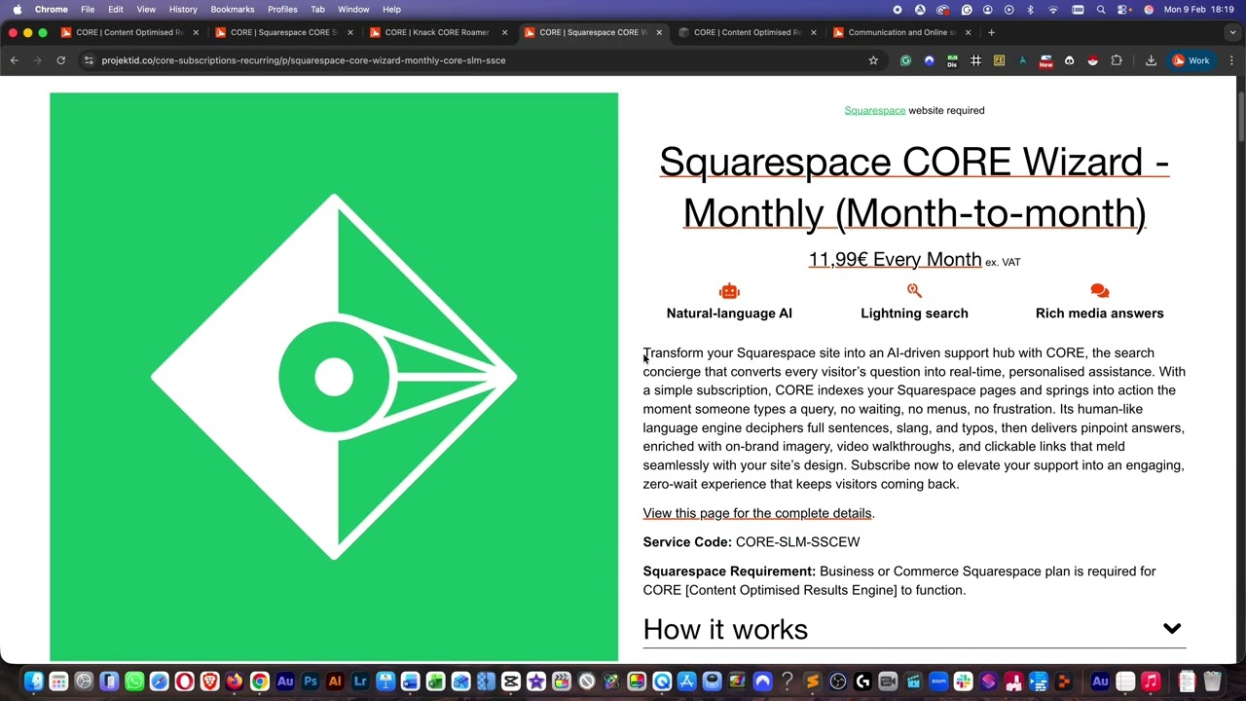
Task: Click the page's vertical scrollbar
Action: [x=1241, y=117]
